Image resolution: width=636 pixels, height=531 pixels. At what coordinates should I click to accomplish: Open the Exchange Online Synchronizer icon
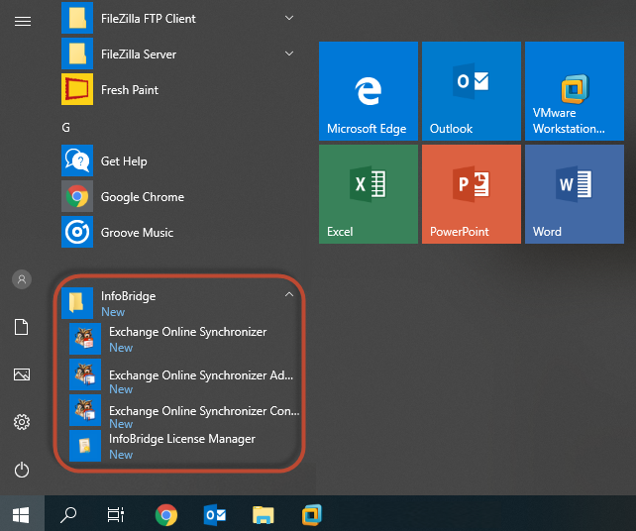85,339
